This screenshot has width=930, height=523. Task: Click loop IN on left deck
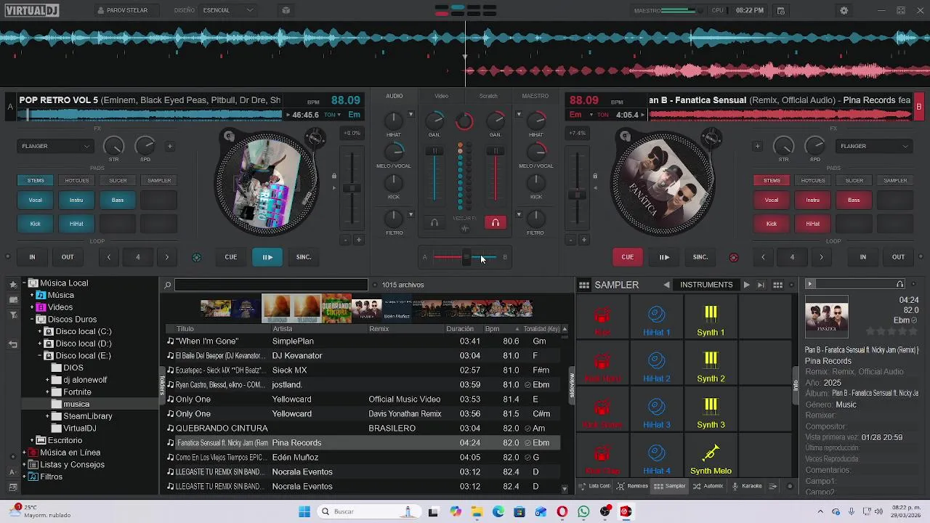(x=32, y=257)
